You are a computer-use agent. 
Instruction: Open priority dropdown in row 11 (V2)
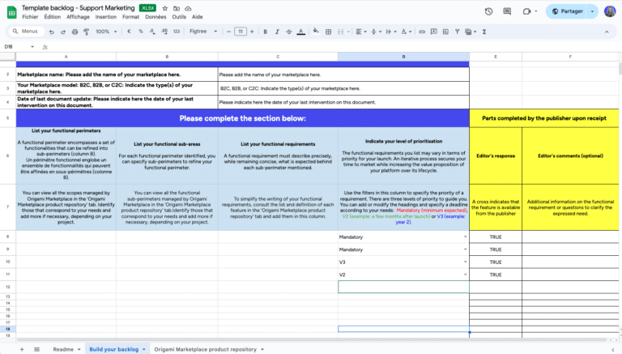click(466, 275)
